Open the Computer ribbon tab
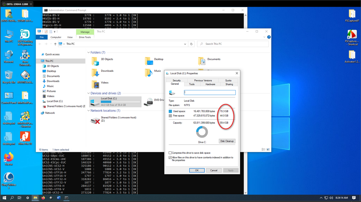This screenshot has height=202, width=361. (56, 37)
